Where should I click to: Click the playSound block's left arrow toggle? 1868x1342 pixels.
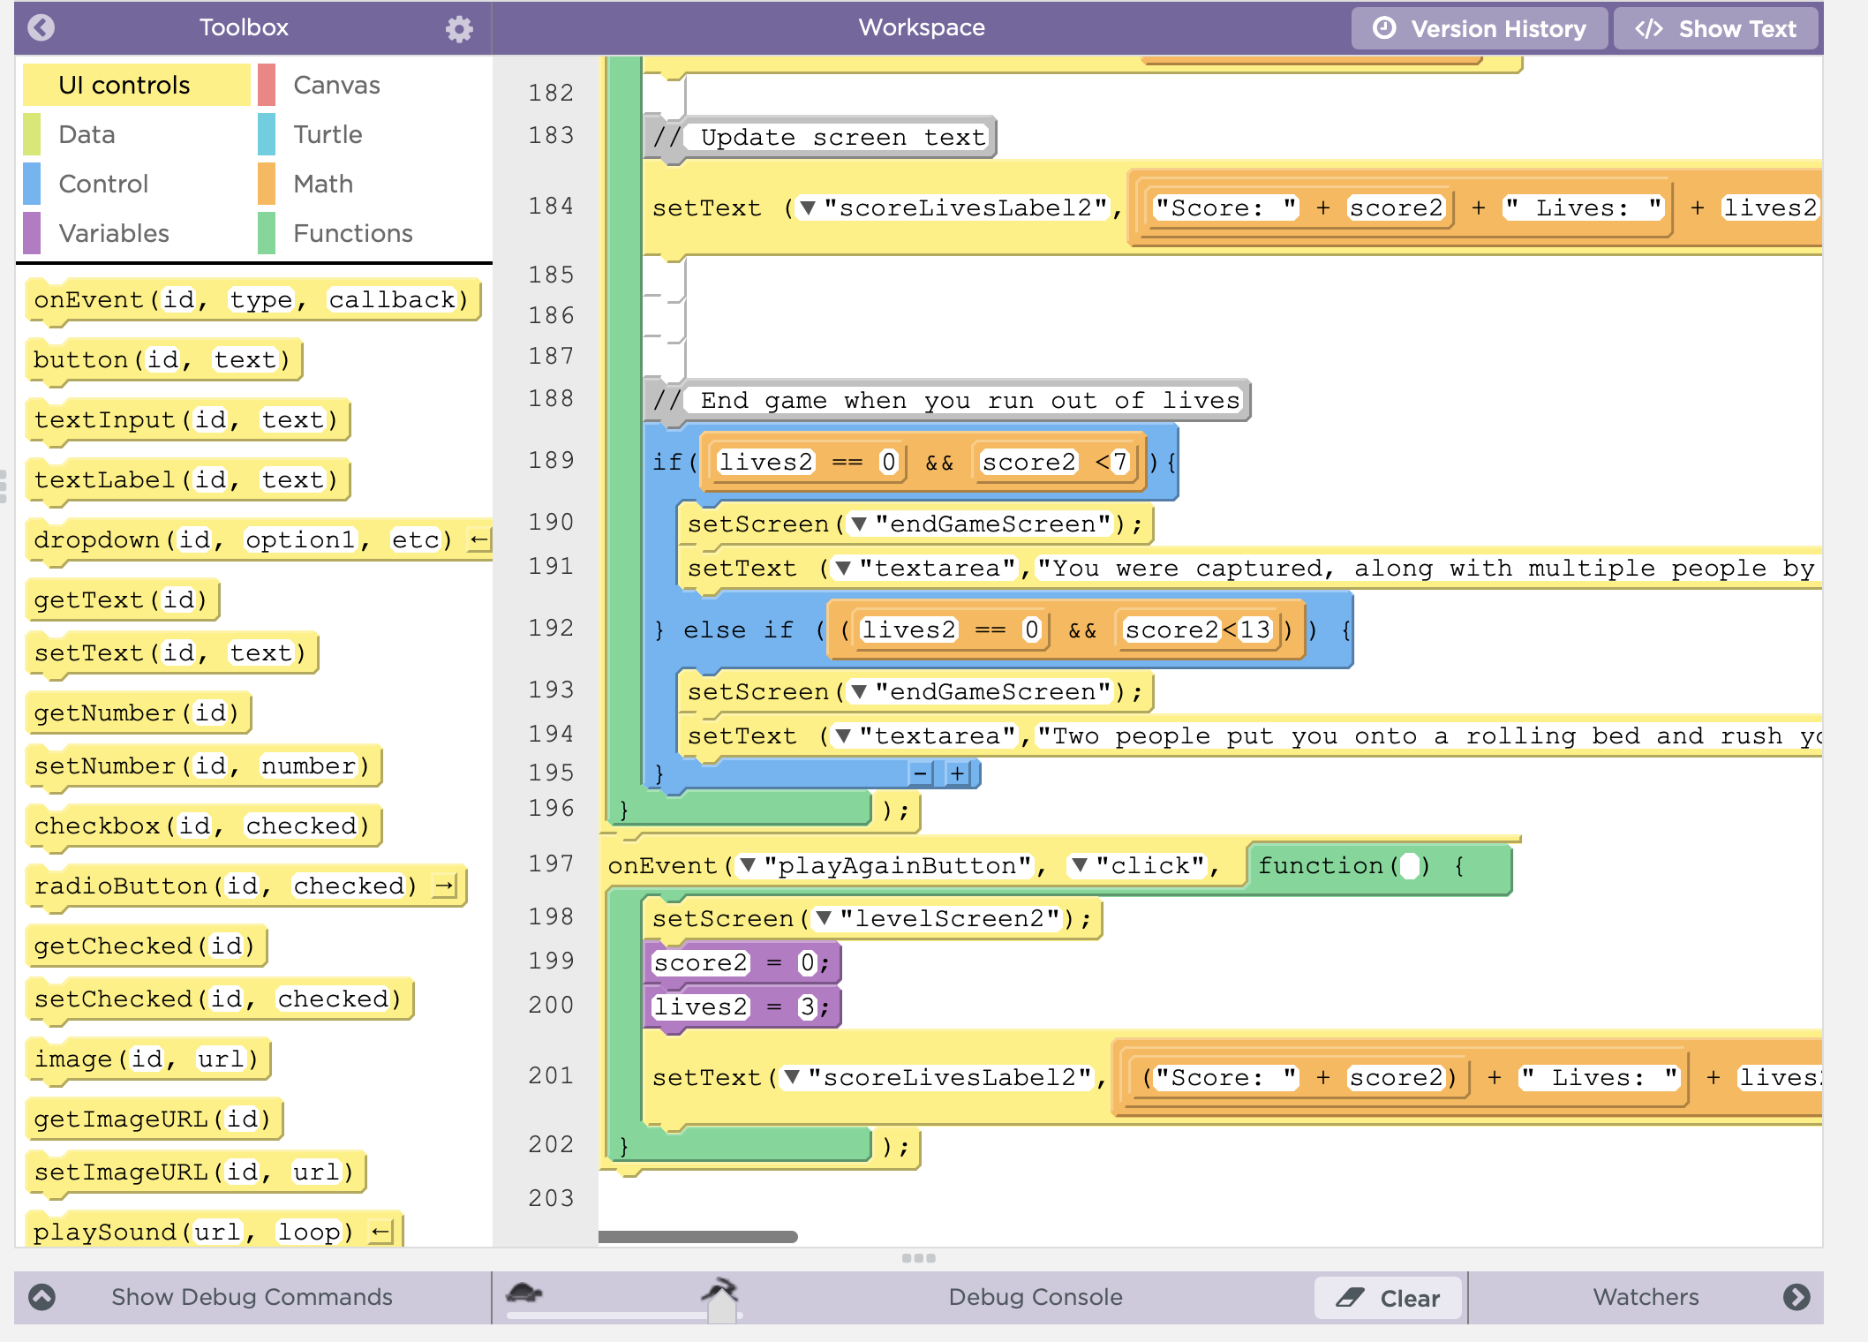[x=380, y=1232]
